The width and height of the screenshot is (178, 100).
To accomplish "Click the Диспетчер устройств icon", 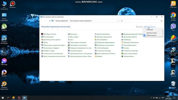I will click(x=122, y=37).
